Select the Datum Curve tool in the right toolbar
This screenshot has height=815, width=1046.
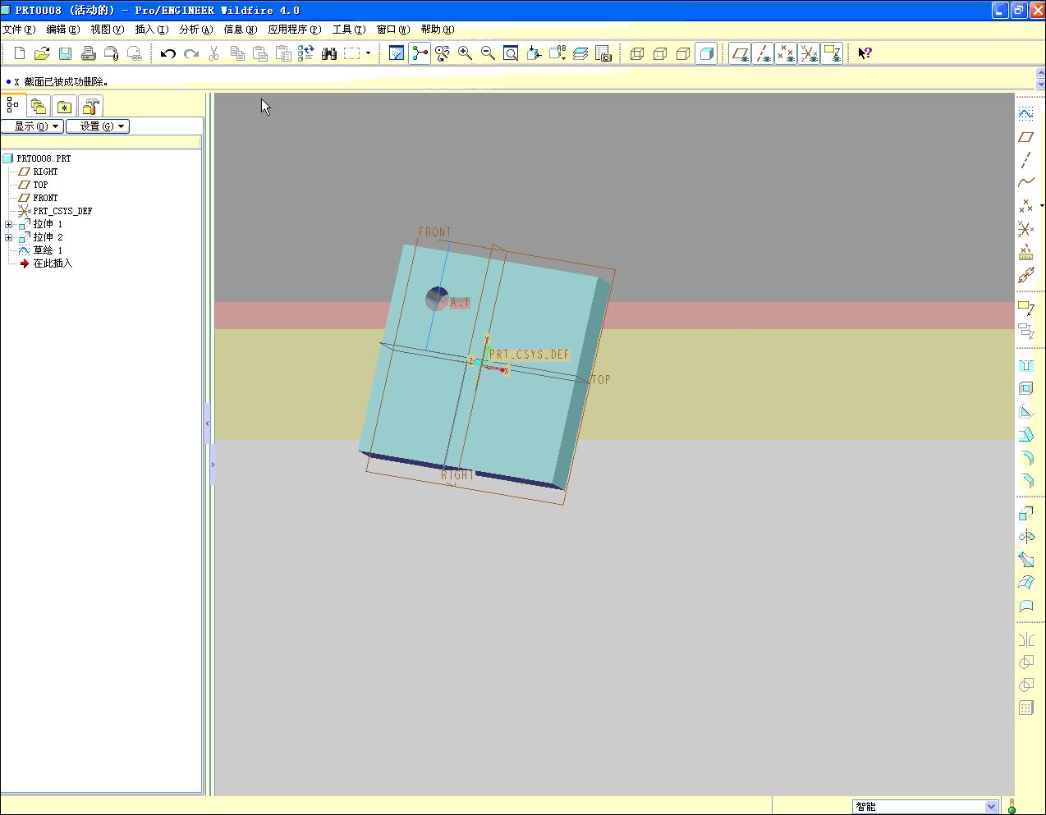click(1025, 182)
